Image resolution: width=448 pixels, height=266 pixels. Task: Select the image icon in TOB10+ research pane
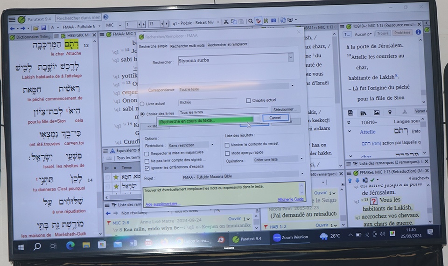point(377,112)
